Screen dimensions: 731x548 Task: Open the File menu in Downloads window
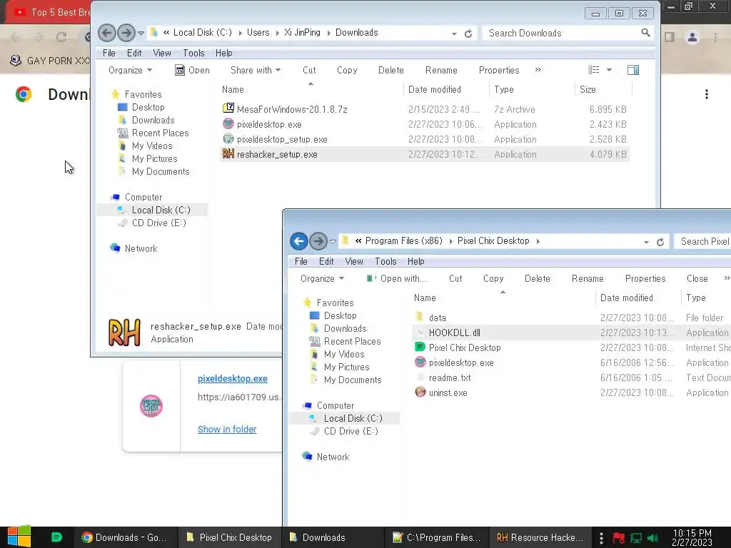(109, 53)
